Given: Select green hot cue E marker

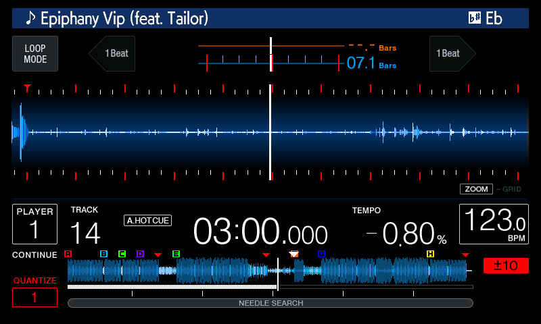Looking at the screenshot, I should tap(176, 254).
